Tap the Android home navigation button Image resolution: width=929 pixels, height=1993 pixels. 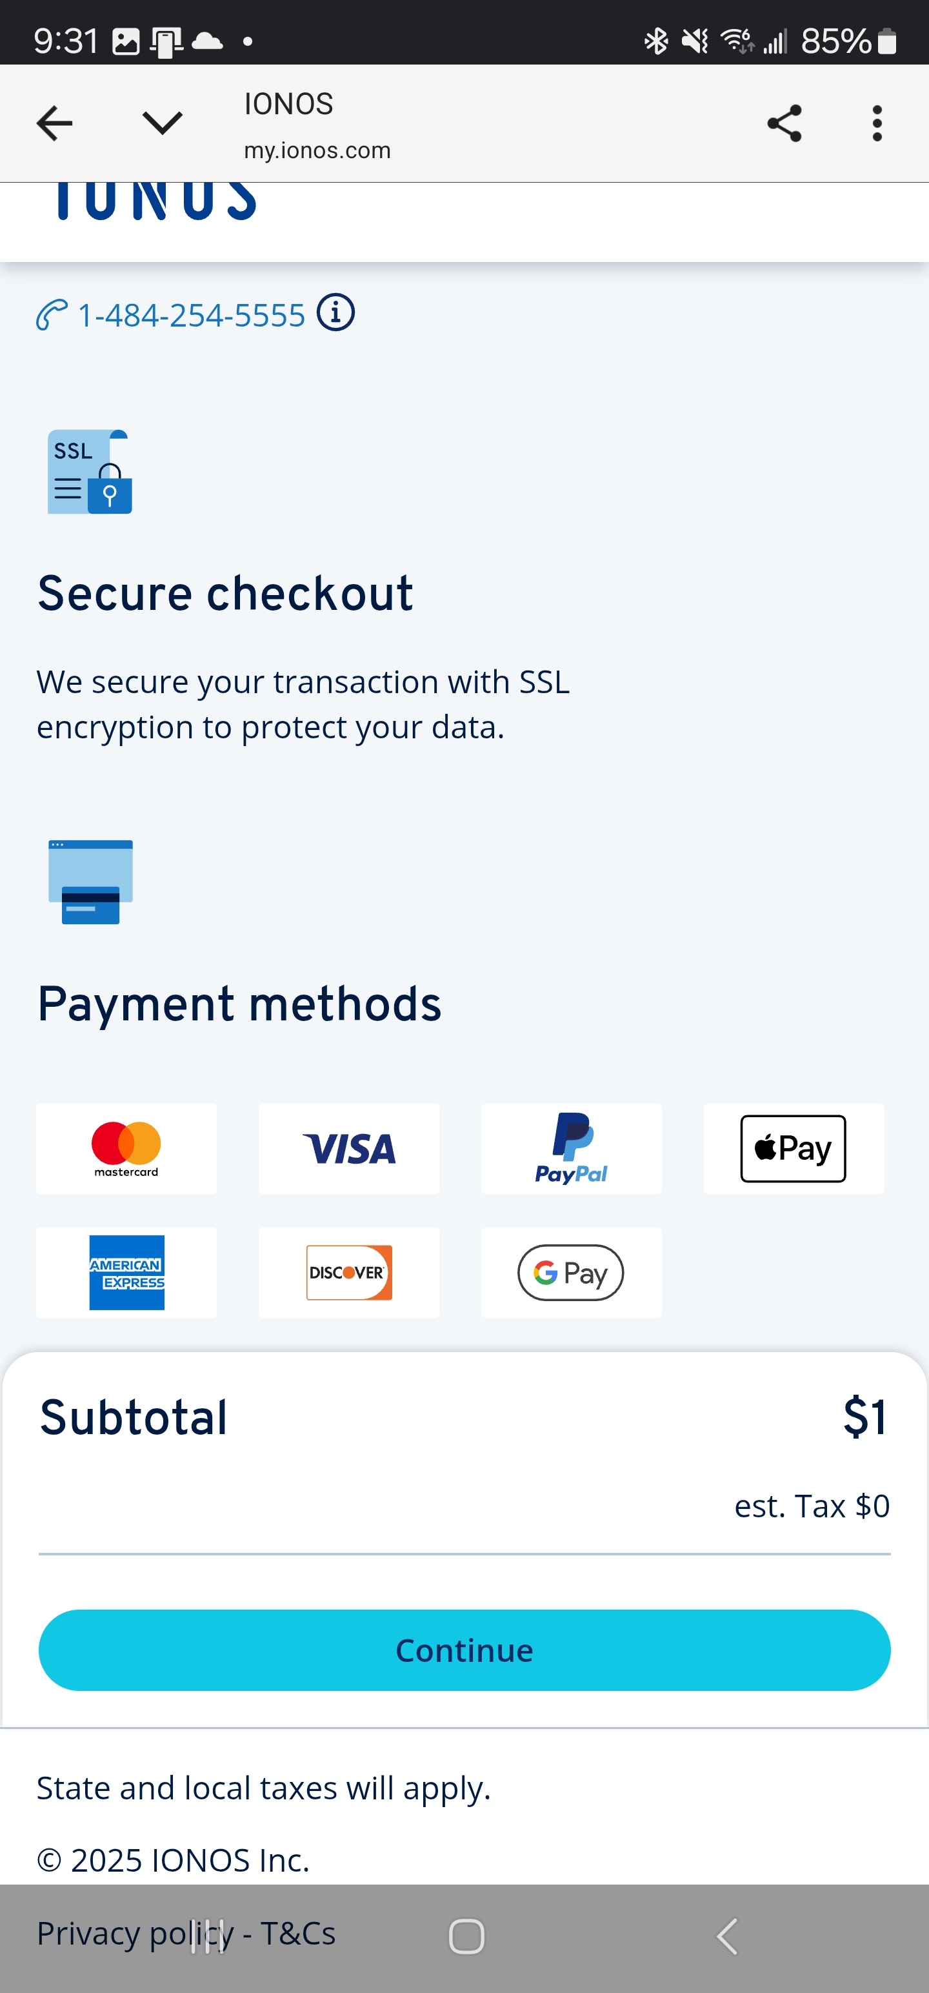click(x=466, y=1936)
